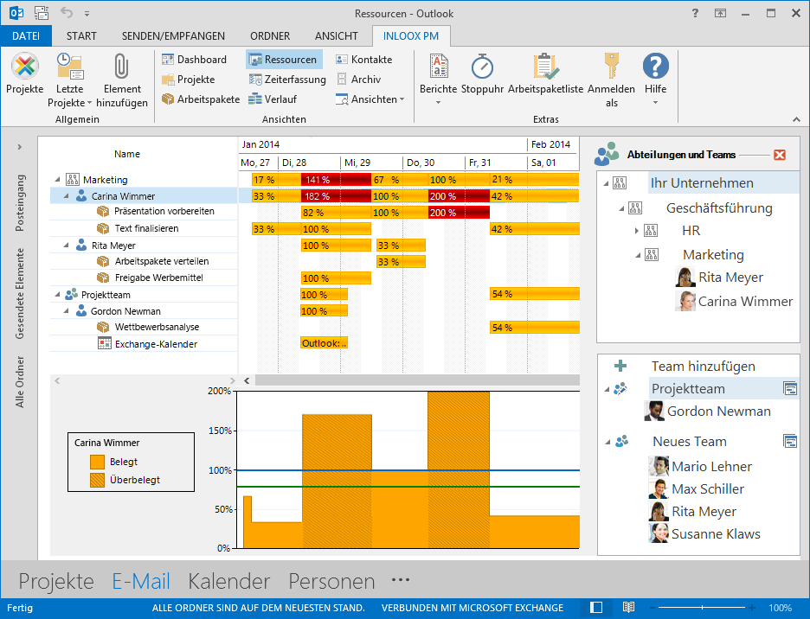
Task: Click the Belegt color swatch in the legend
Action: (x=97, y=462)
